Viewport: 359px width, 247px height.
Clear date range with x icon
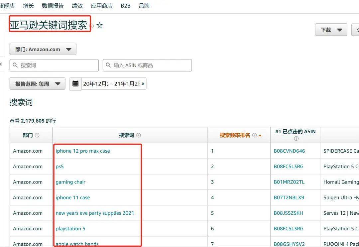tap(143, 83)
